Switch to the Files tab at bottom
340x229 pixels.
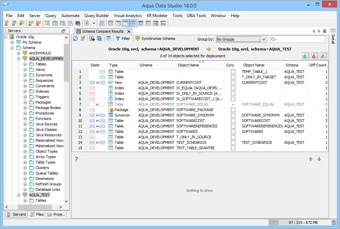coord(37,214)
